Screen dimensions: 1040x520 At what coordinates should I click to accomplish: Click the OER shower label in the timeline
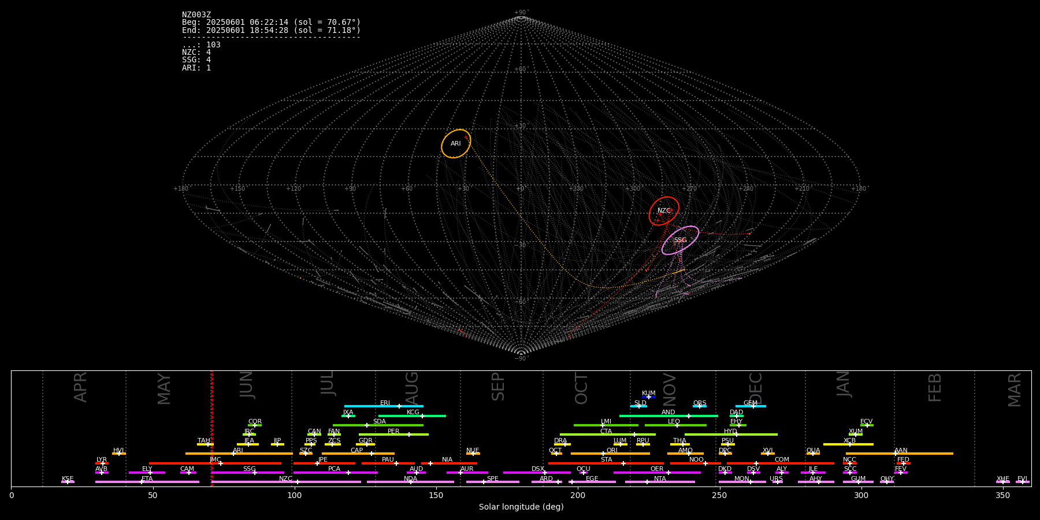(657, 469)
